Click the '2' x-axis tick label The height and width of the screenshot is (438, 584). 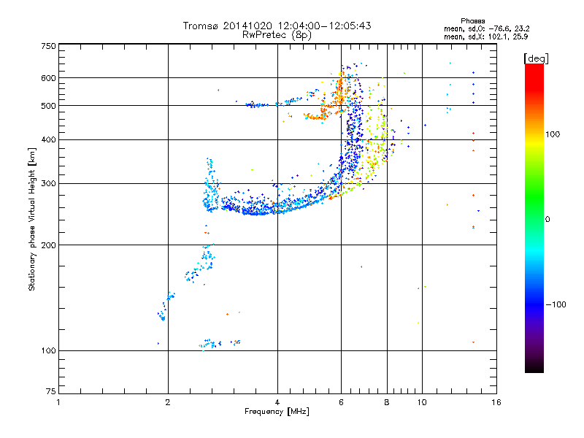coord(168,402)
